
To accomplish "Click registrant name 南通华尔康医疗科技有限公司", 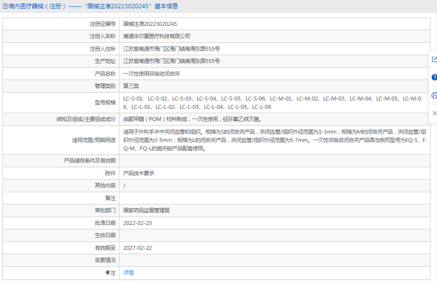I will (157, 37).
